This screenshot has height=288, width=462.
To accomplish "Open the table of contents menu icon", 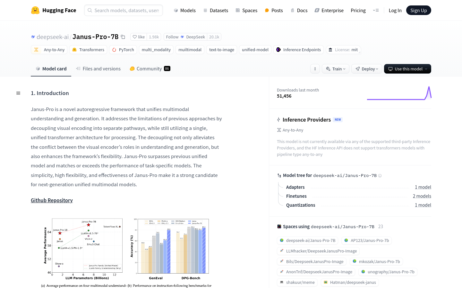I will pos(18,93).
